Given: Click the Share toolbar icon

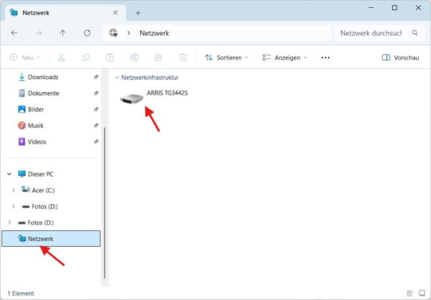Looking at the screenshot, I should [159, 57].
